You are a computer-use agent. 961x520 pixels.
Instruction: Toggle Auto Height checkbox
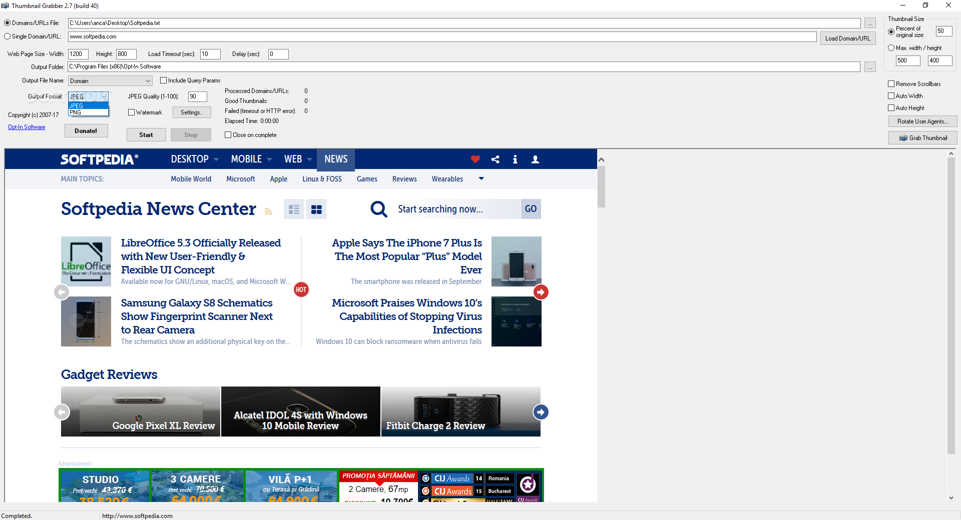click(891, 108)
